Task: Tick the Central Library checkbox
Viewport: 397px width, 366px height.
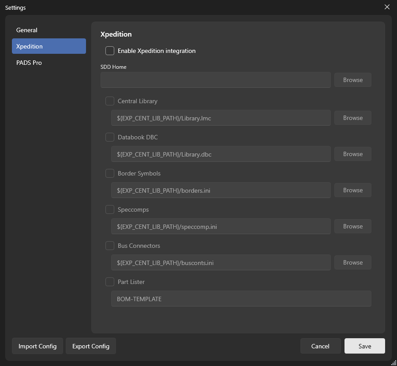Action: click(110, 101)
